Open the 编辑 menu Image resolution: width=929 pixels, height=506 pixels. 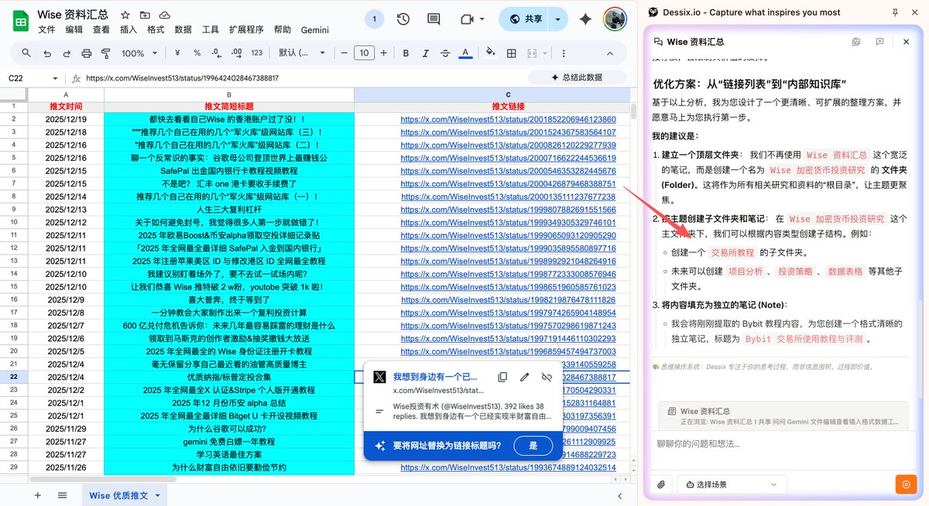[x=74, y=29]
